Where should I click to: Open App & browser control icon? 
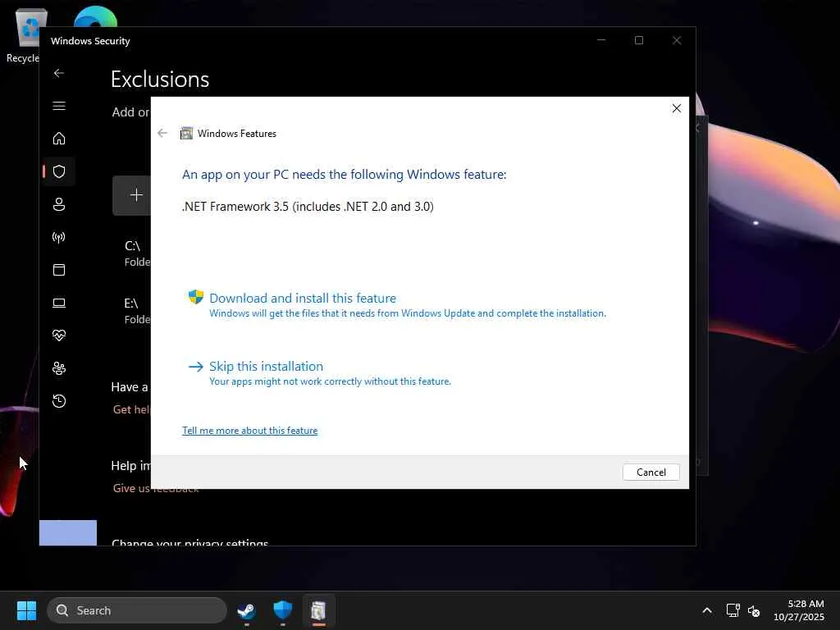[59, 269]
